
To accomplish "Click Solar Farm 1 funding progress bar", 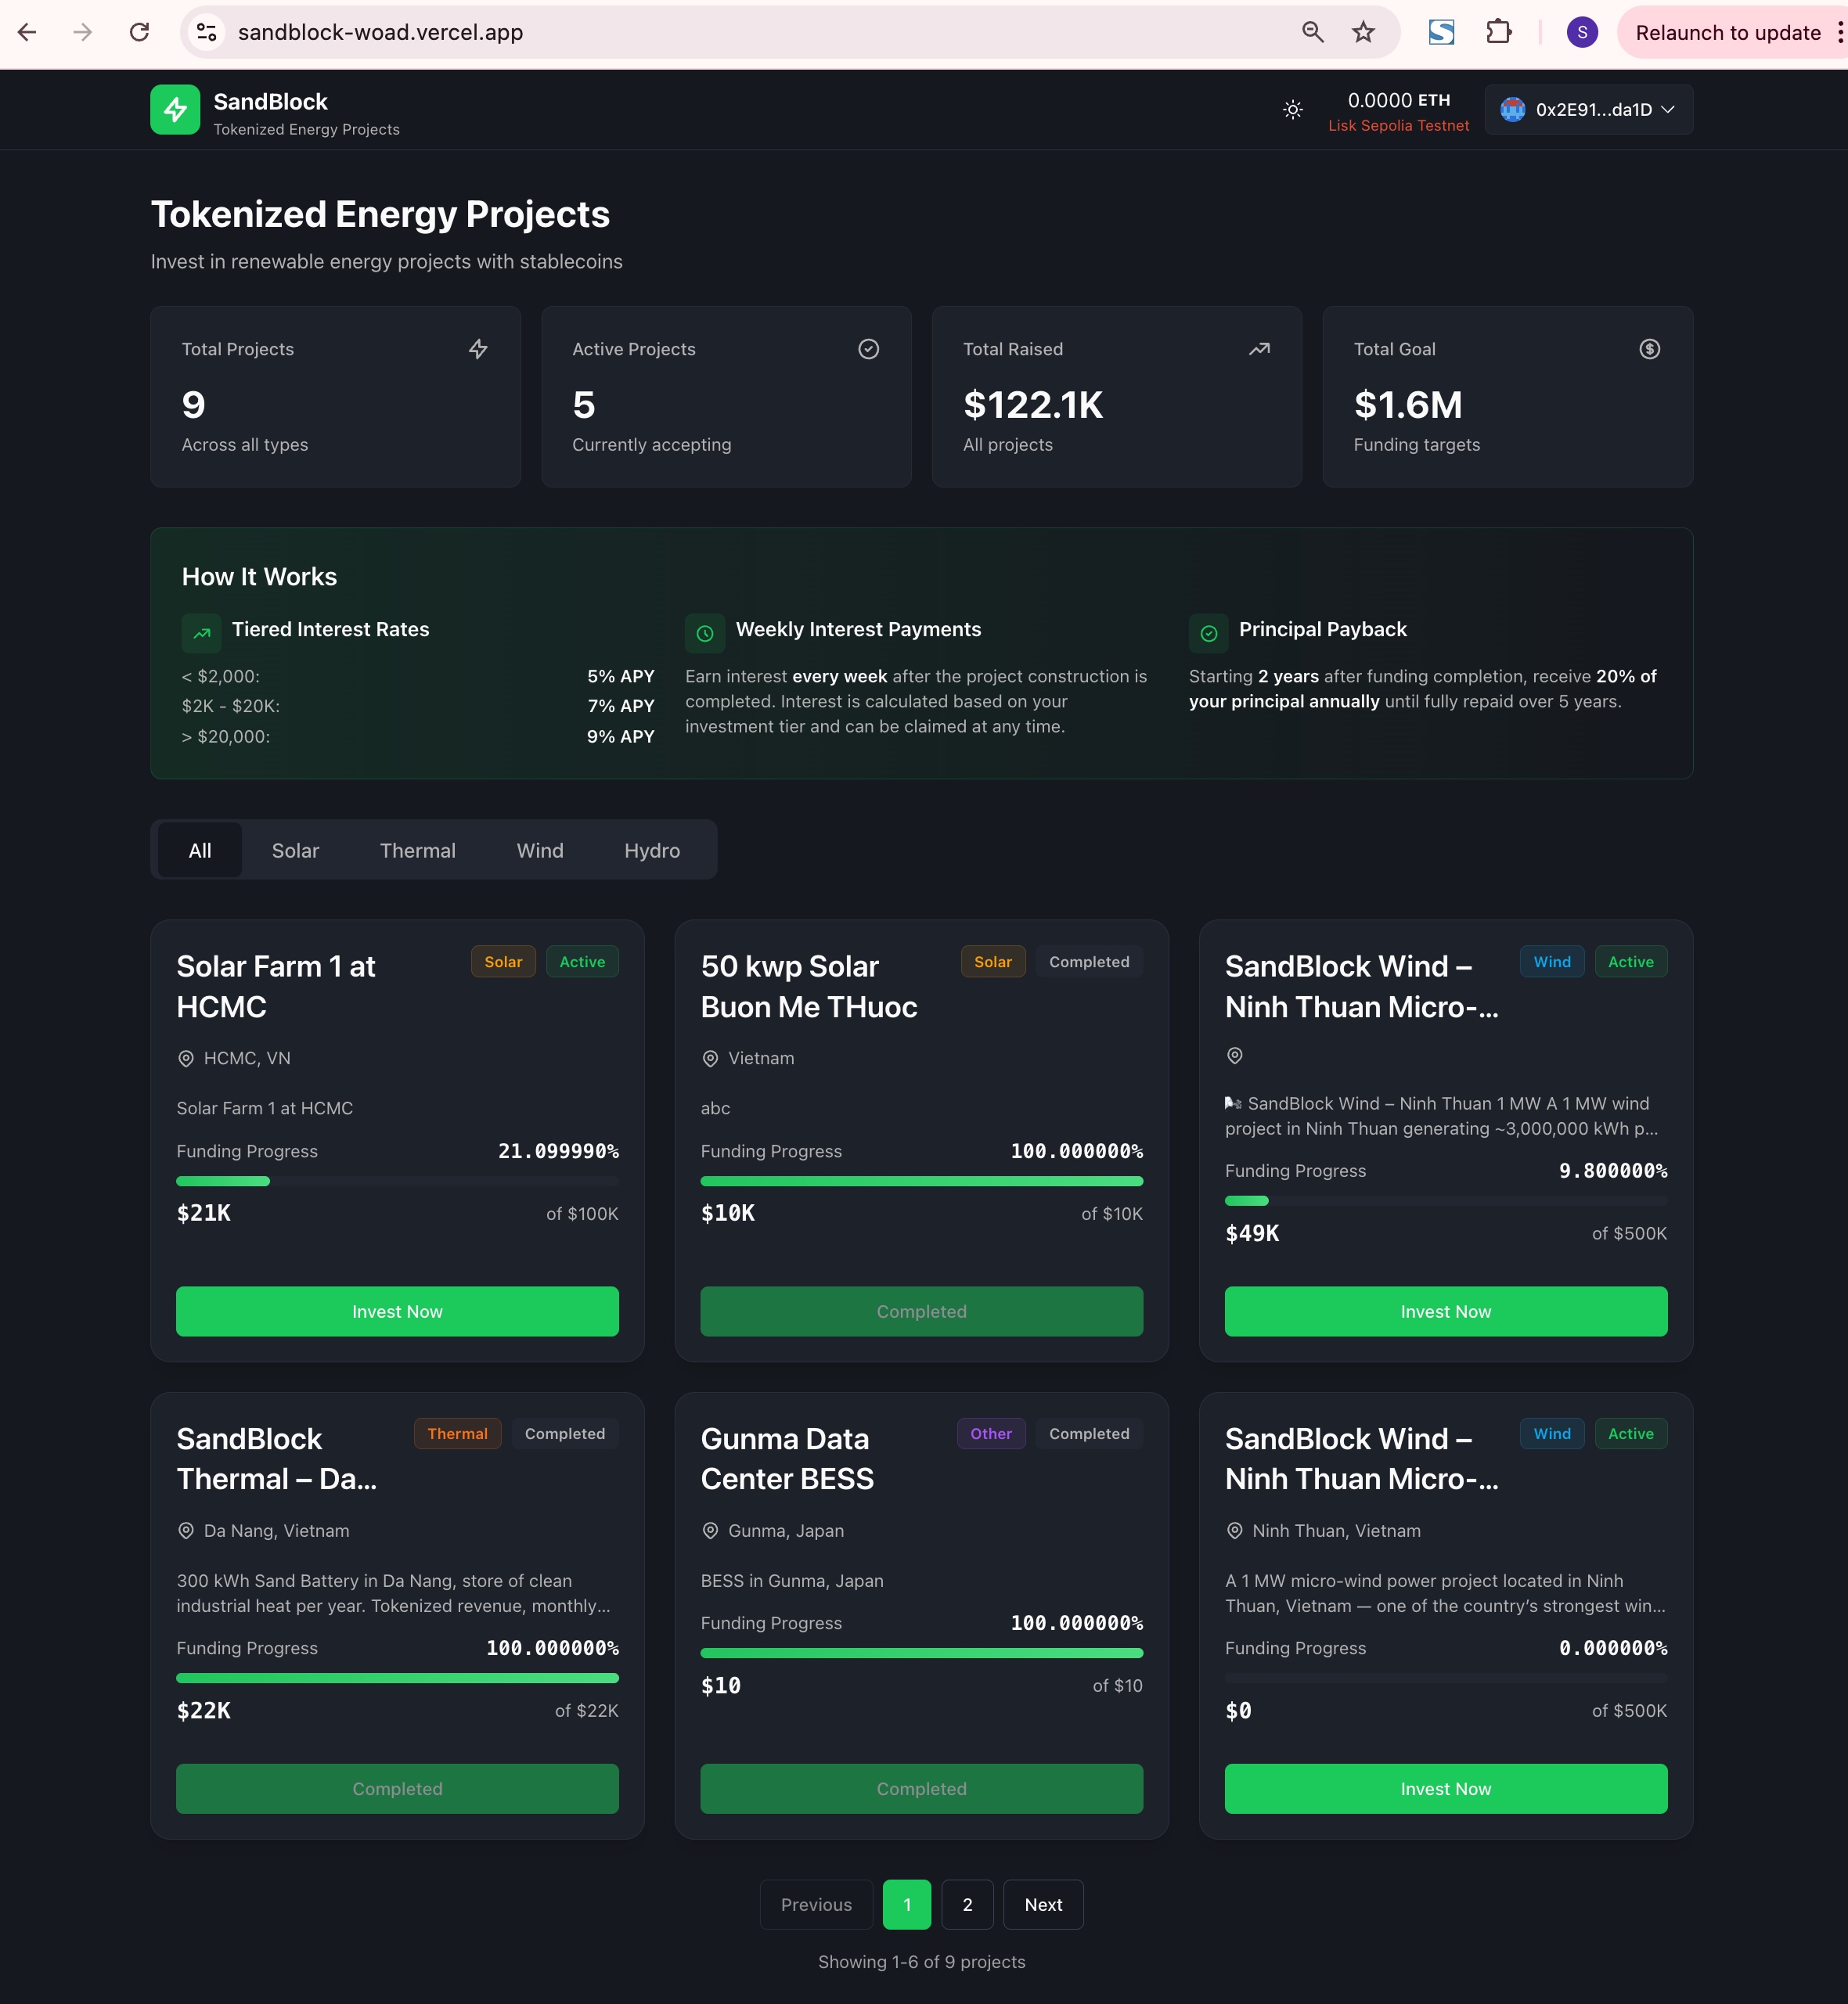I will click(x=397, y=1182).
